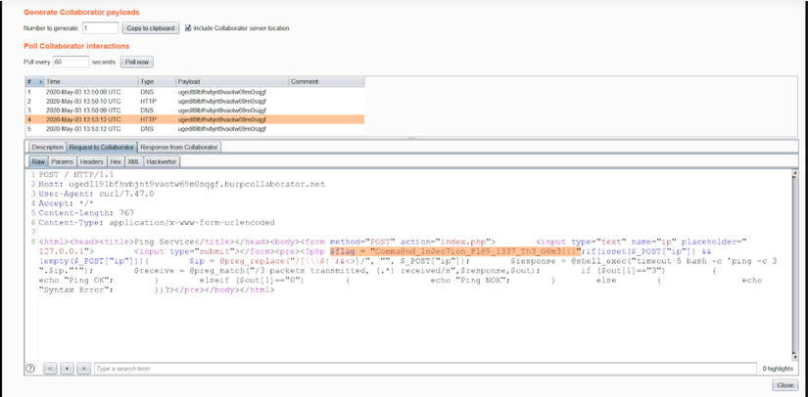Open the Request to Collaborator tab
The image size is (808, 397).
click(x=103, y=147)
